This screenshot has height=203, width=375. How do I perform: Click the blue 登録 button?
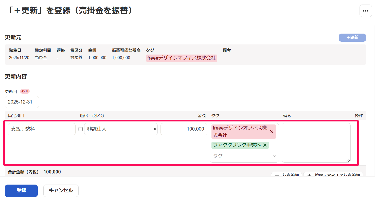[21, 191]
